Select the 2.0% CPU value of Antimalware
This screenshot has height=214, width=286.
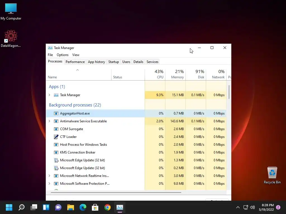pyautogui.click(x=155, y=121)
